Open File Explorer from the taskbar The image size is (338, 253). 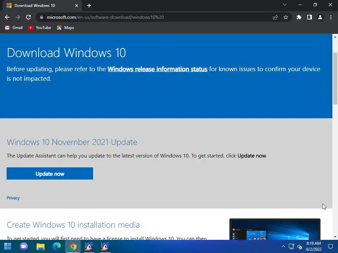point(40,246)
